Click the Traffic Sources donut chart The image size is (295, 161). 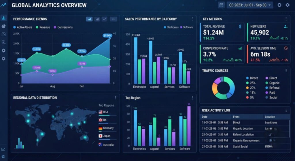(223, 88)
